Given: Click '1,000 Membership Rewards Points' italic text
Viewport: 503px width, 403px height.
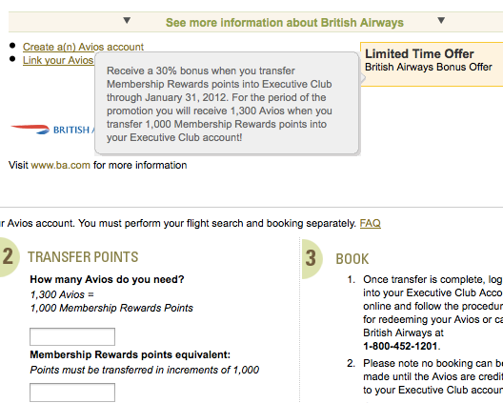Looking at the screenshot, I should [111, 308].
